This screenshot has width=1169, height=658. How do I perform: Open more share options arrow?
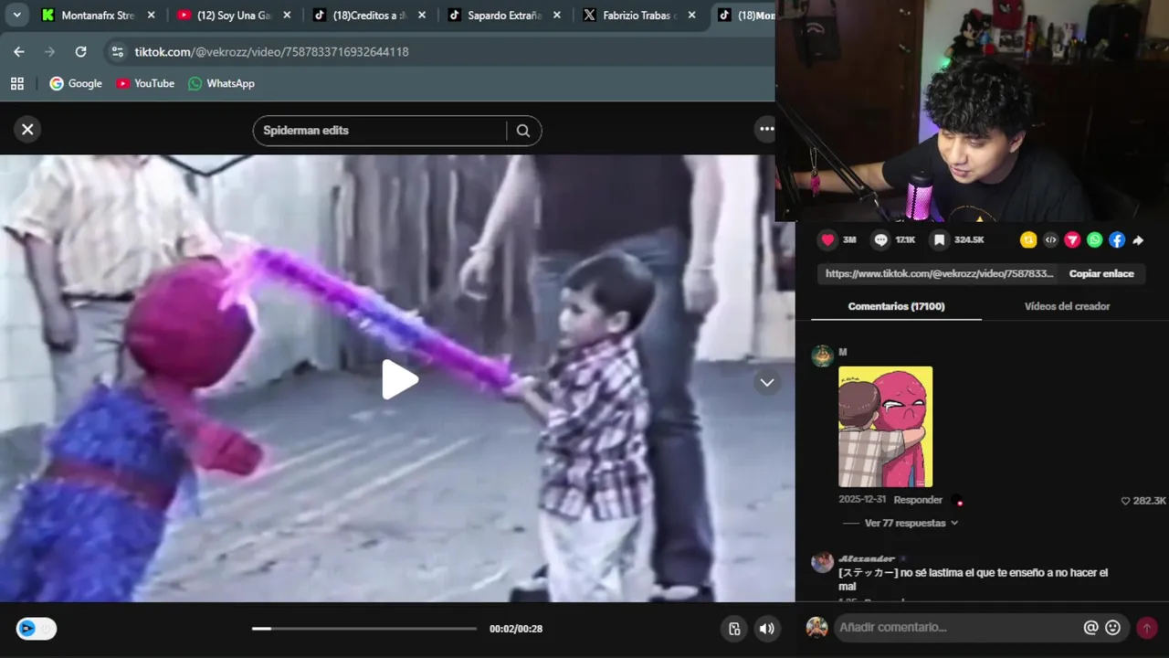pyautogui.click(x=1138, y=240)
